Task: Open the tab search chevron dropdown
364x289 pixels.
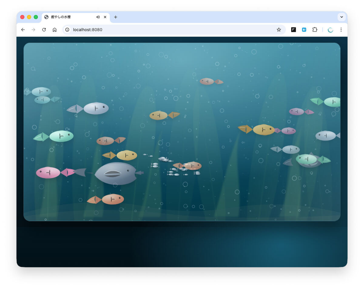Action: click(x=342, y=17)
